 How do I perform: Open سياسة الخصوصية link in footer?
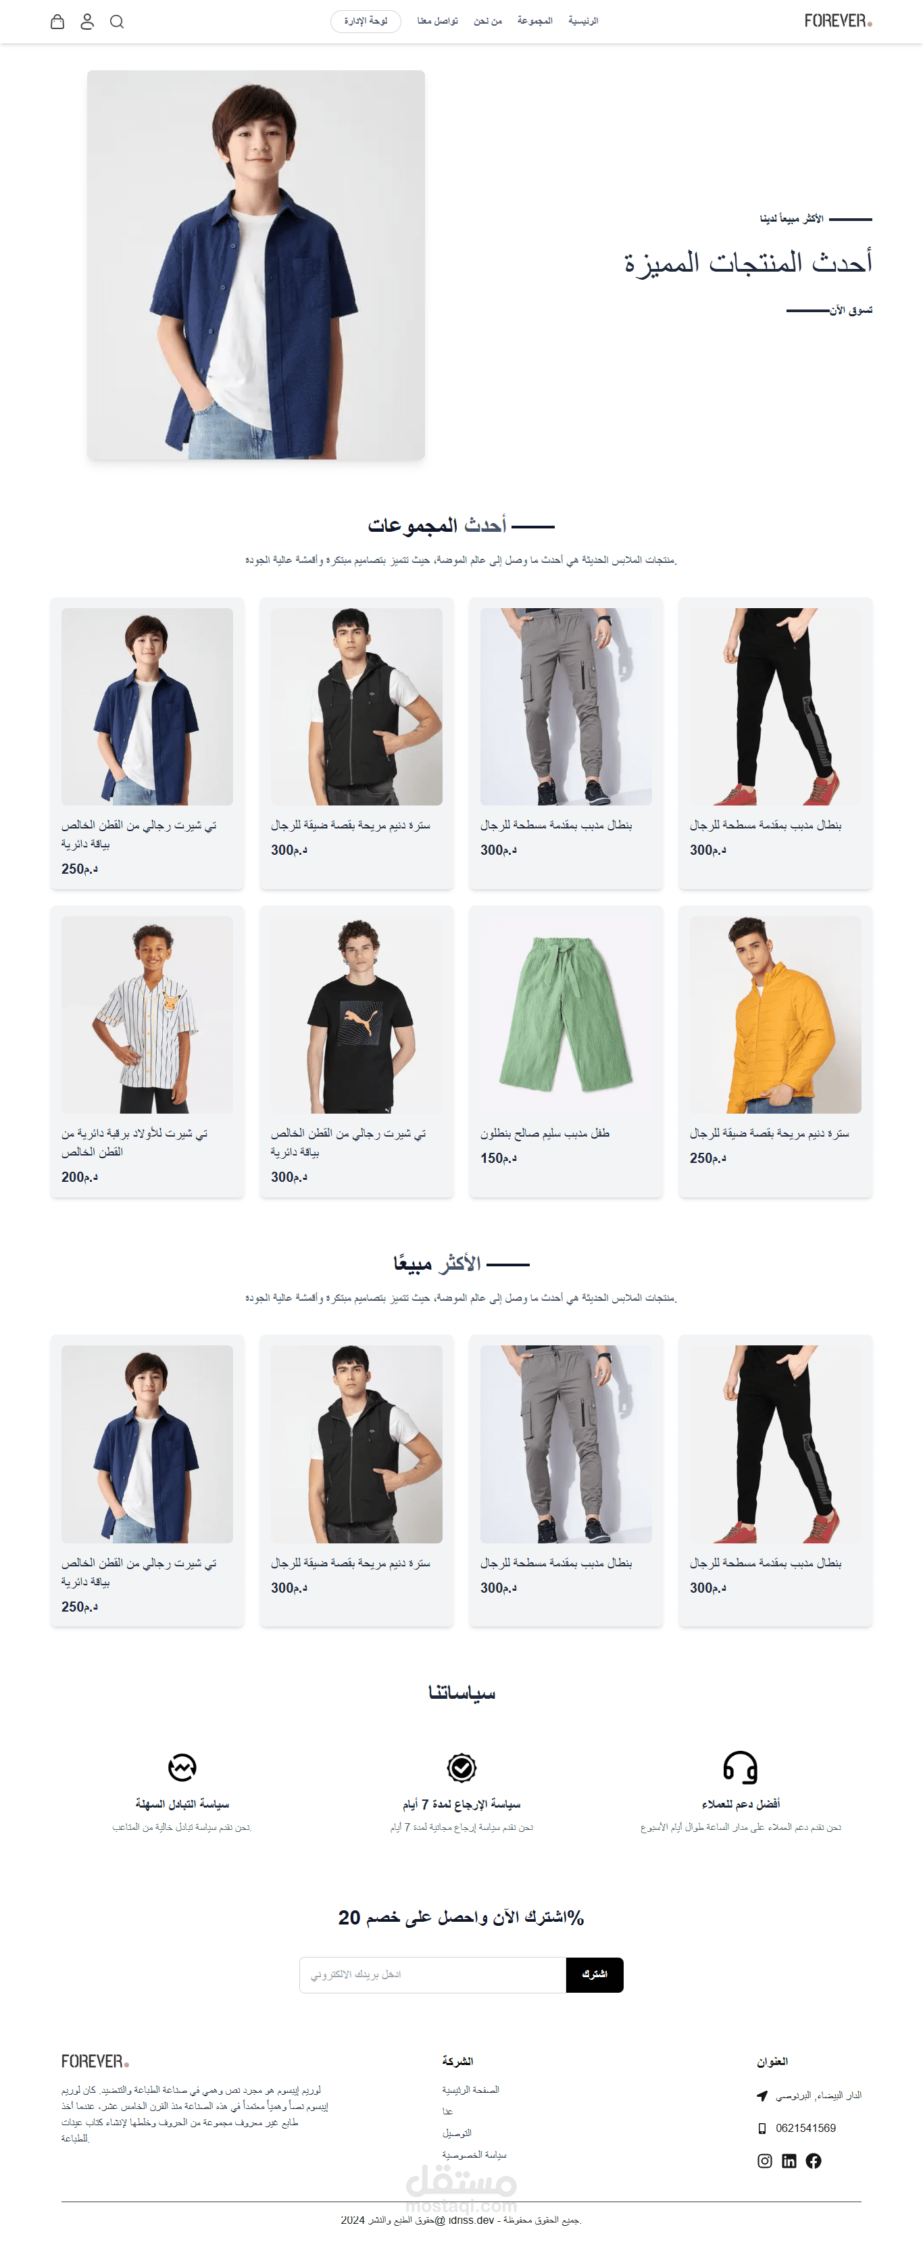point(474,2154)
